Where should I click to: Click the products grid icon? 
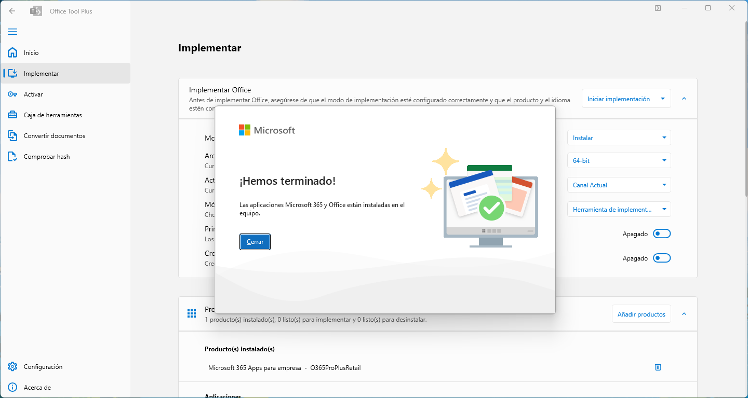(192, 313)
